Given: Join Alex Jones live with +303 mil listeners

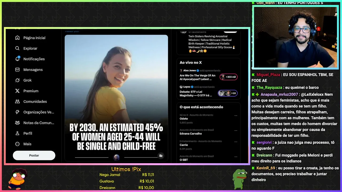Looking at the screenshot, I should tap(228, 77).
